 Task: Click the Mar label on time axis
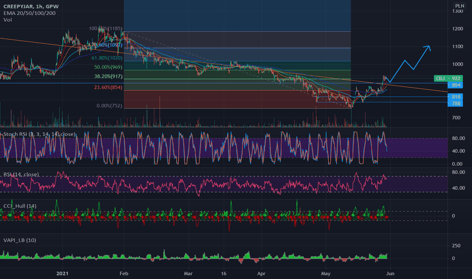click(x=188, y=273)
